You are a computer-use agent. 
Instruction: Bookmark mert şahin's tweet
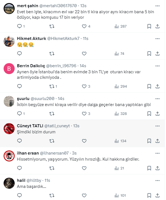149,26
